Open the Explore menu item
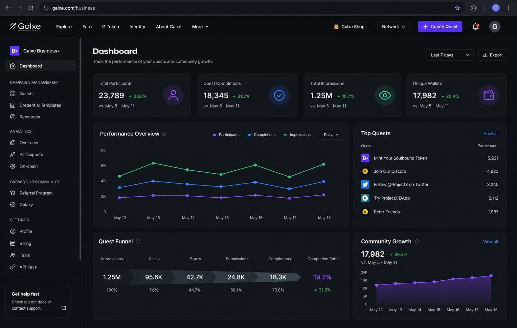 [64, 27]
